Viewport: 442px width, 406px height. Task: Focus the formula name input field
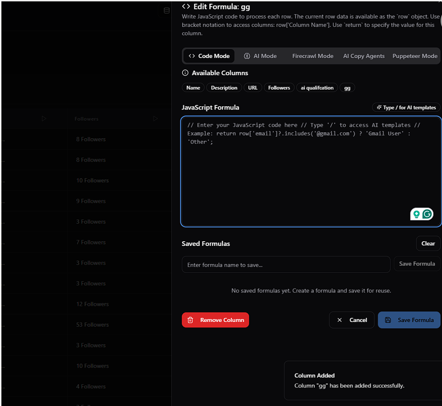[286, 264]
